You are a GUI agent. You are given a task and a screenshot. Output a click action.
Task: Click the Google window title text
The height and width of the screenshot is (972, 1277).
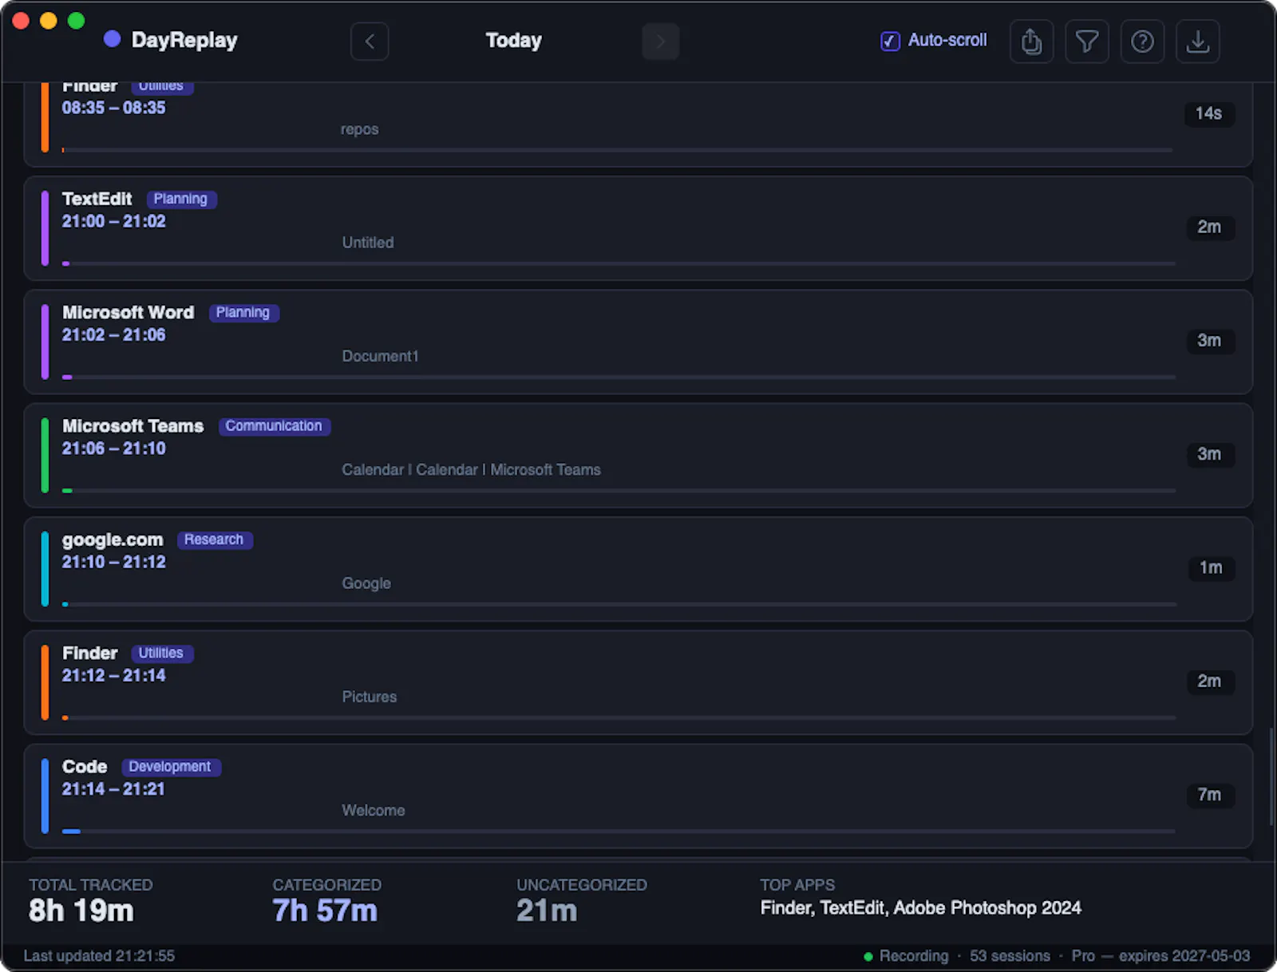click(366, 583)
